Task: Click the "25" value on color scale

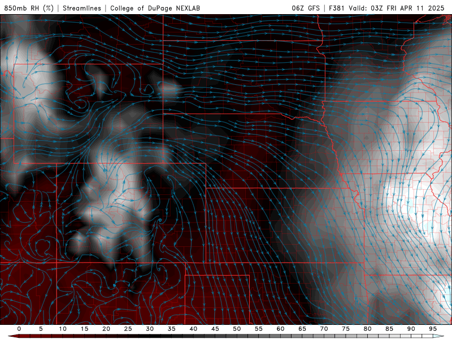Action: (x=128, y=329)
